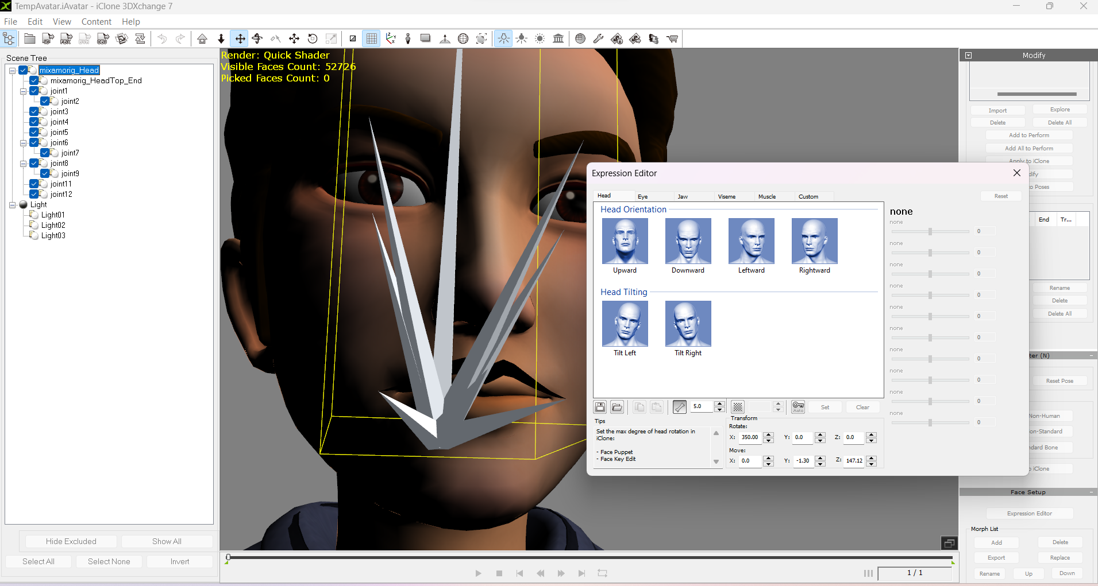The width and height of the screenshot is (1098, 586).
Task: Collapse the Light node in Scene Tree
Action: [13, 205]
